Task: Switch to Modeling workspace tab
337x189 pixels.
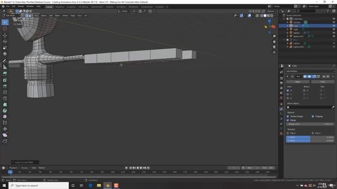Action: [60, 7]
